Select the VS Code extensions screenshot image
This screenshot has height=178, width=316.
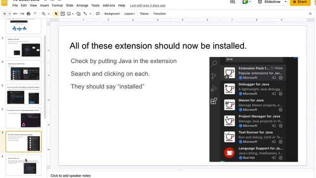[253, 109]
